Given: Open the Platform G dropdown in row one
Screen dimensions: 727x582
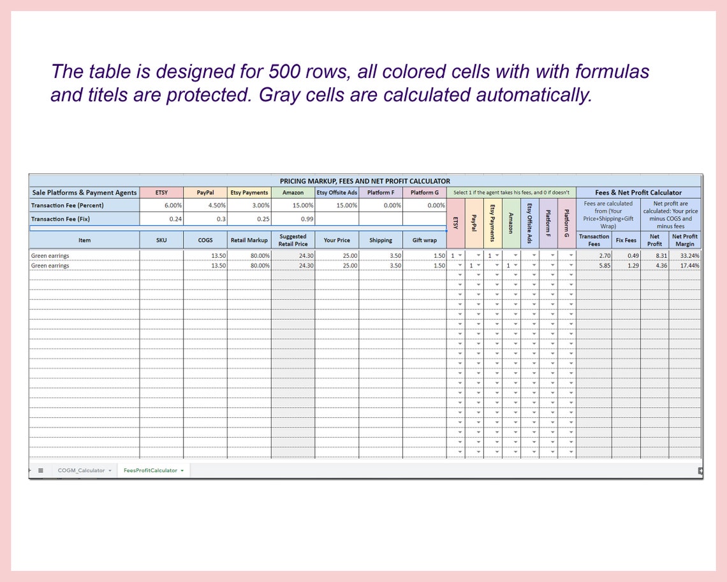Looking at the screenshot, I should (571, 255).
